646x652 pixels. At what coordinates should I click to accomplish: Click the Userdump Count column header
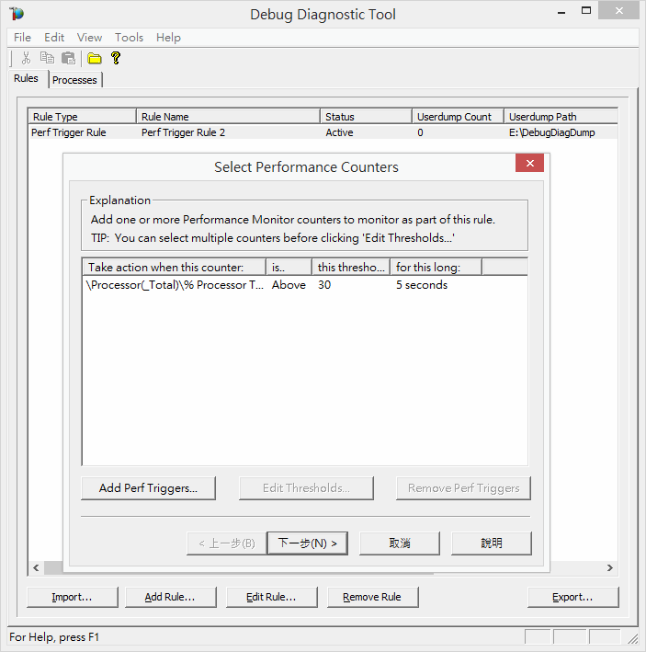(x=457, y=117)
